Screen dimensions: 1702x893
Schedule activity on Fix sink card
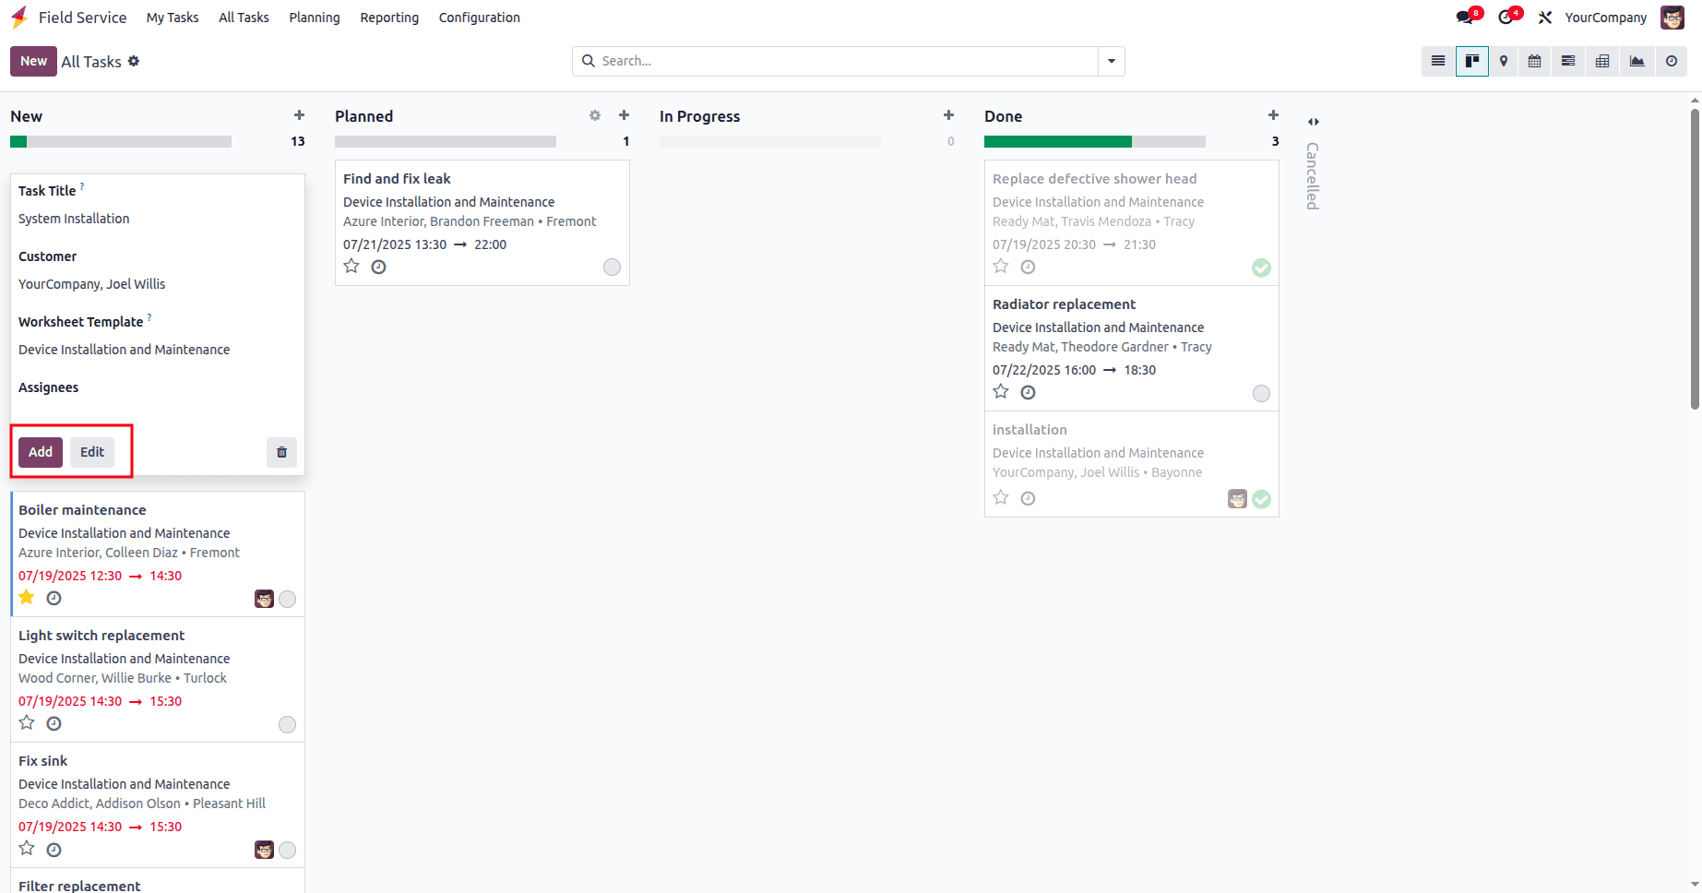(x=54, y=850)
